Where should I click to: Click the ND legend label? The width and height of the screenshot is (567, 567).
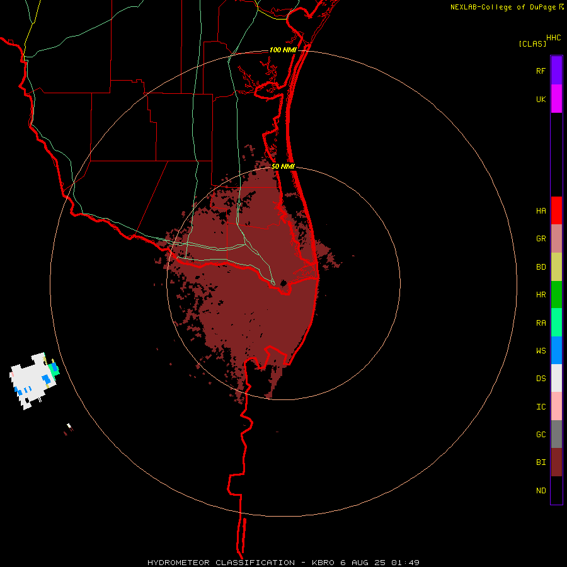pyautogui.click(x=541, y=490)
